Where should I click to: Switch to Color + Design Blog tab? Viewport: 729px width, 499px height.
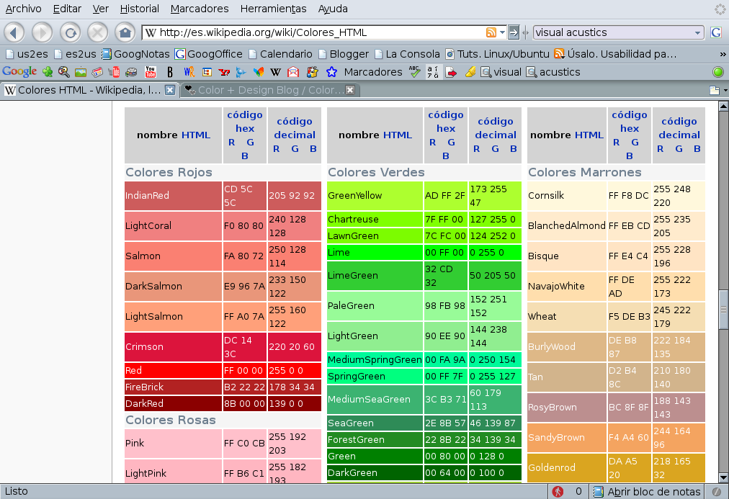[x=269, y=90]
